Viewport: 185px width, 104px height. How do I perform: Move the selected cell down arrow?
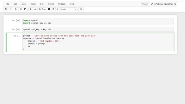click(35, 9)
